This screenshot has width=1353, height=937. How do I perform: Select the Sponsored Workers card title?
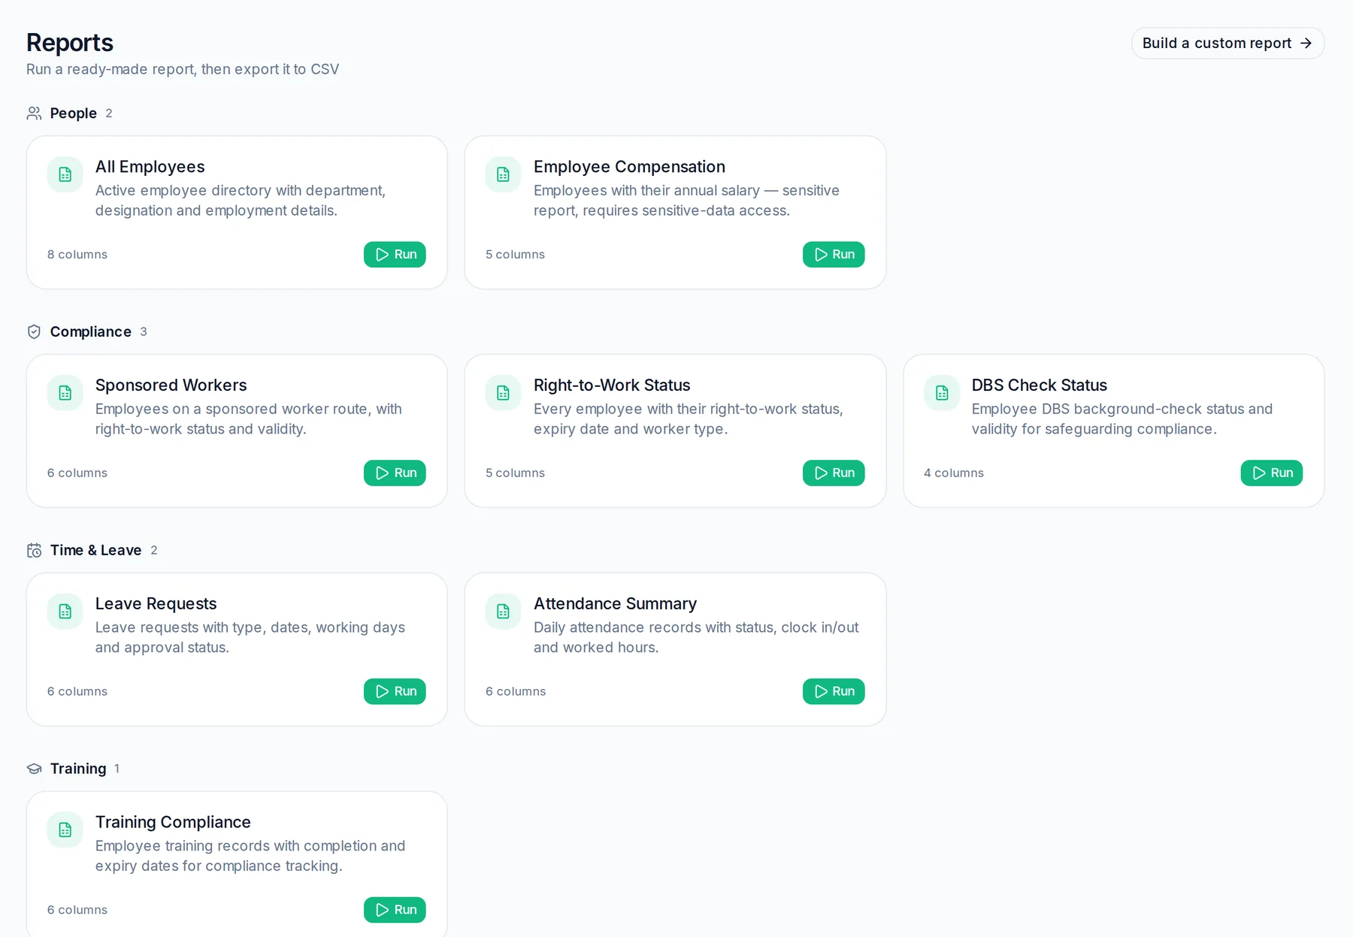coord(171,385)
